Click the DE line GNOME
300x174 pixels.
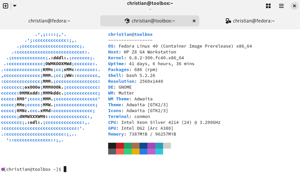120,87
